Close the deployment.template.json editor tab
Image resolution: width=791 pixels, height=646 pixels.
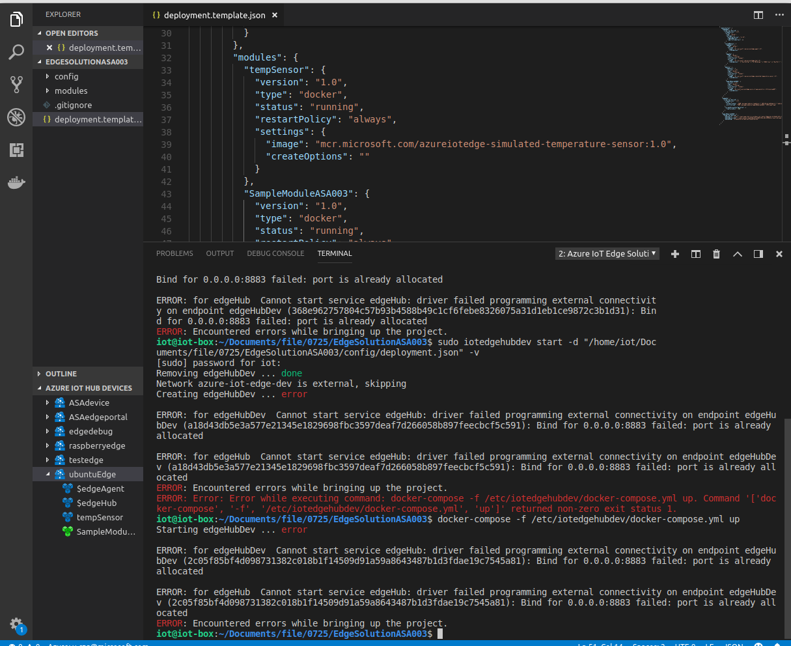click(x=275, y=14)
